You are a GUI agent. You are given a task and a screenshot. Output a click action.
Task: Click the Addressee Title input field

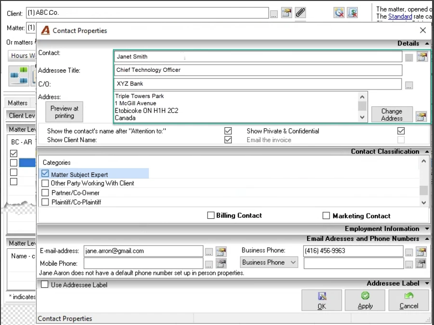[x=258, y=70]
